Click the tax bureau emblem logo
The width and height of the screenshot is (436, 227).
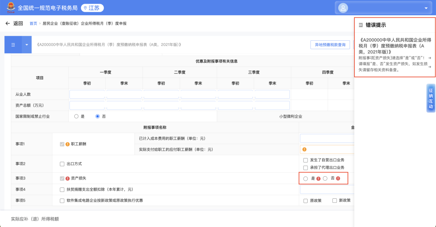point(8,8)
